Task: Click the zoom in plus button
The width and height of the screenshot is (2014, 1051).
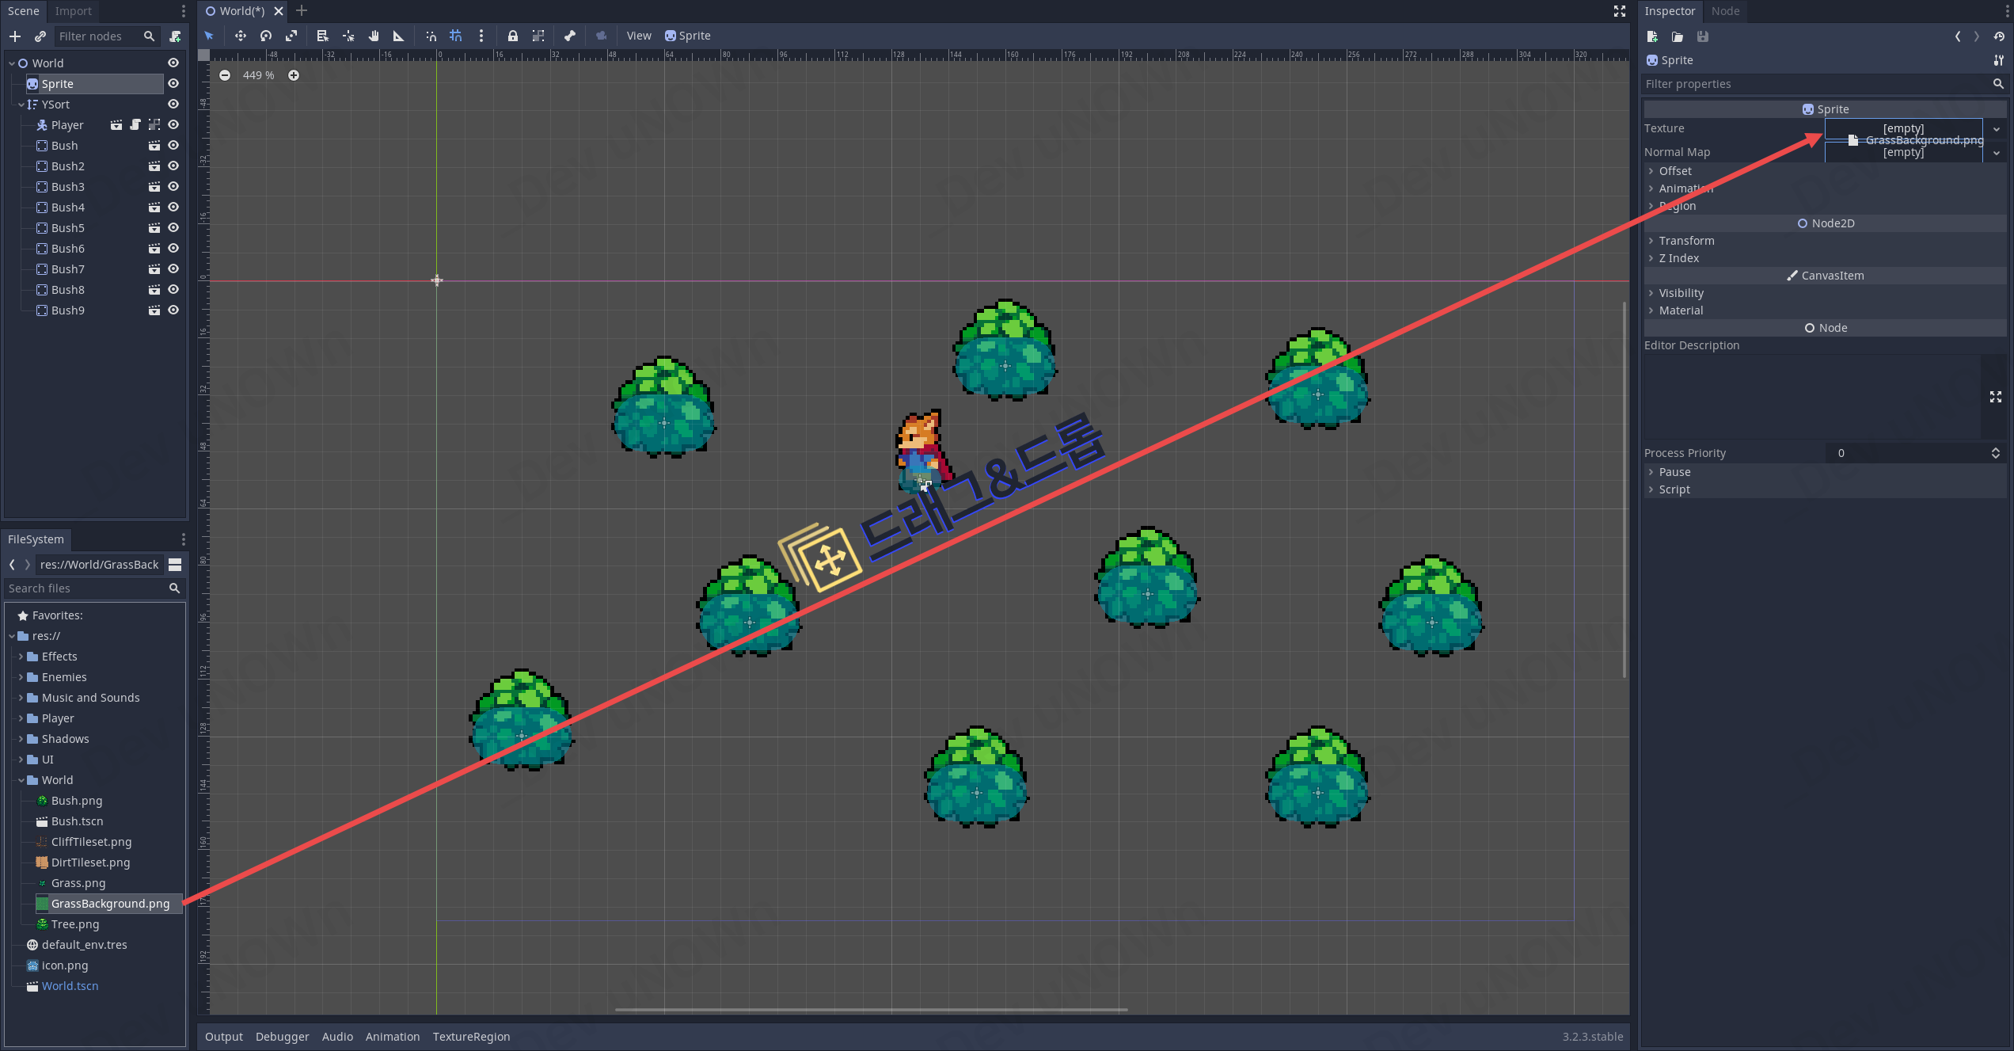Action: pos(294,75)
